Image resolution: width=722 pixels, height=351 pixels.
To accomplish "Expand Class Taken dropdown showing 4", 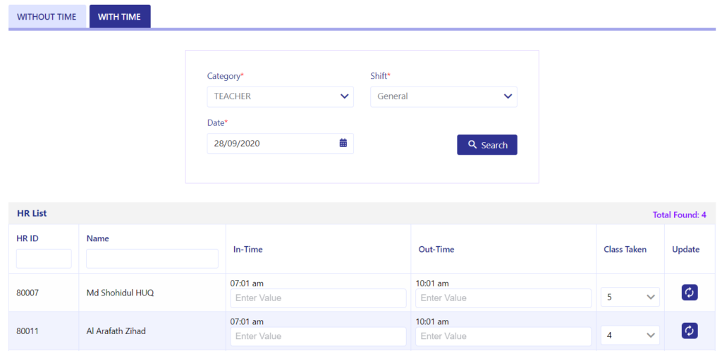I will click(630, 336).
